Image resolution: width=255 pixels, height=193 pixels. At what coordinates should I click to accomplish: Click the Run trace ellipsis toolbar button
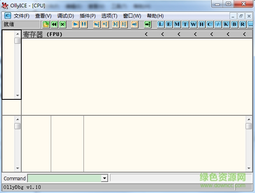250,25
